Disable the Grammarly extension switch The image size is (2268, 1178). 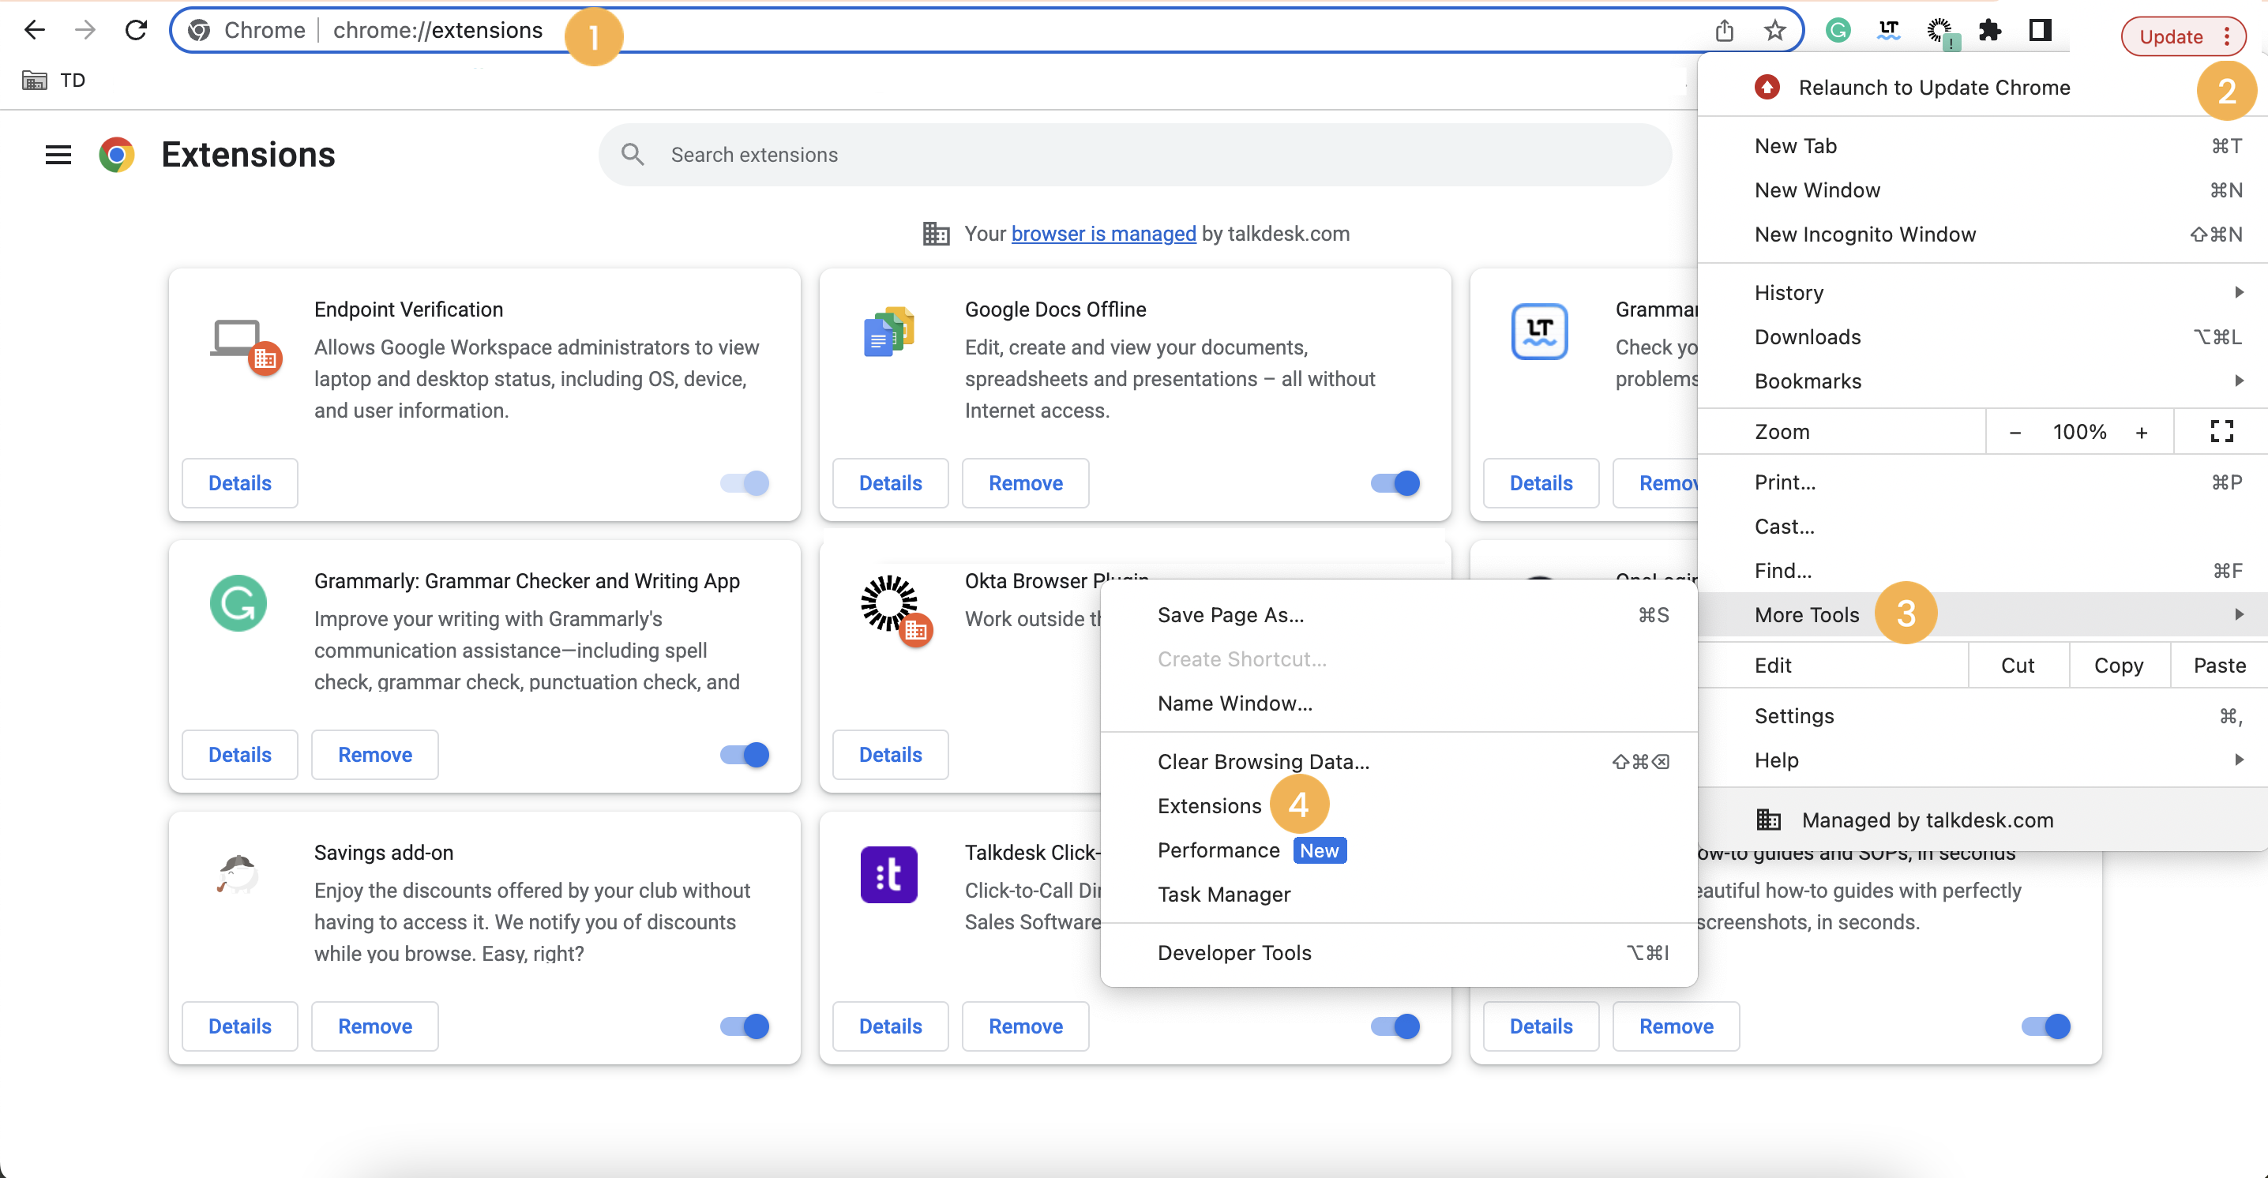pos(744,755)
